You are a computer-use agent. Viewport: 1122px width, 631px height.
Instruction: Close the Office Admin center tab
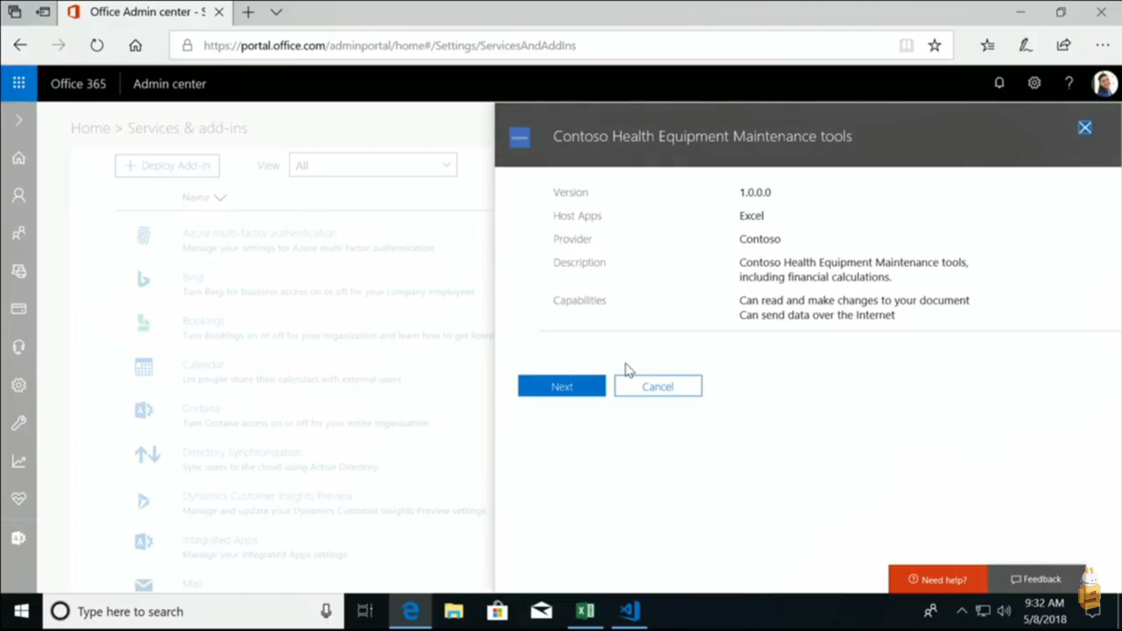click(219, 12)
